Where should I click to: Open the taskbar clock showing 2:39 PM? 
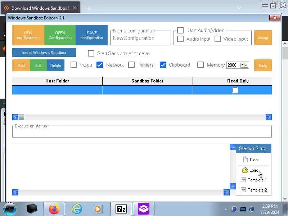[270, 209]
